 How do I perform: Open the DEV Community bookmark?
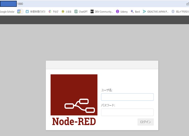pyautogui.click(x=102, y=12)
